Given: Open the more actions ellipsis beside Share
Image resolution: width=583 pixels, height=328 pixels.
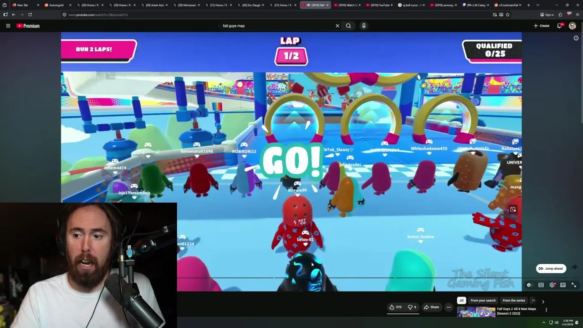Looking at the screenshot, I should pos(449,307).
